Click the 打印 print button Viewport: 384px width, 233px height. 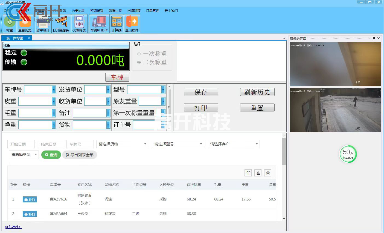pyautogui.click(x=201, y=108)
